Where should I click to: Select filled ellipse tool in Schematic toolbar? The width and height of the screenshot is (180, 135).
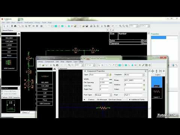click(62, 26)
